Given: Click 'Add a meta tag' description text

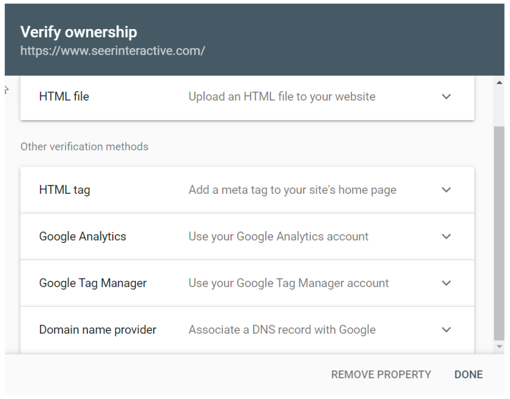Looking at the screenshot, I should (292, 190).
